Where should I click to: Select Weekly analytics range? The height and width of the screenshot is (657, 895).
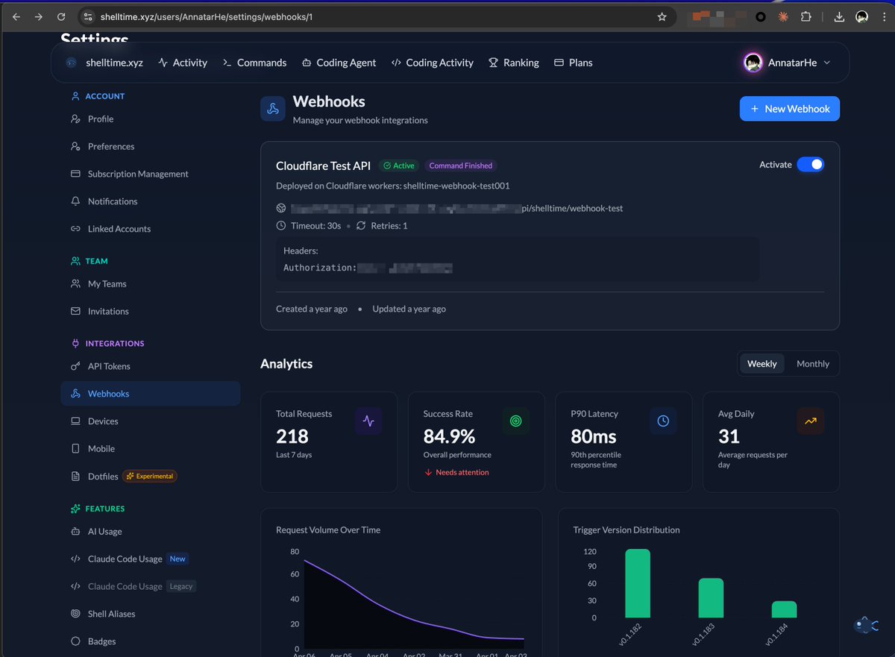tap(761, 364)
